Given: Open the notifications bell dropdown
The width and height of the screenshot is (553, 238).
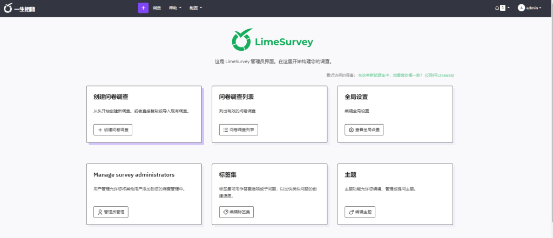Looking at the screenshot, I should pyautogui.click(x=502, y=8).
